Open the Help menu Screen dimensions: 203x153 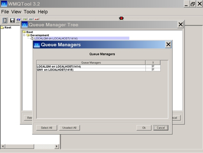(x=43, y=12)
